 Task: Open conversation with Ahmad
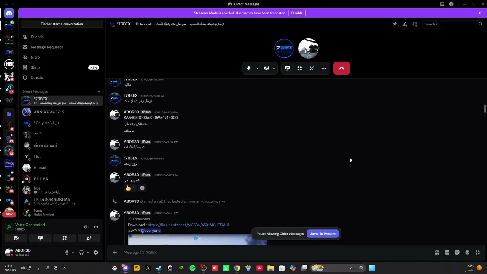62,168
